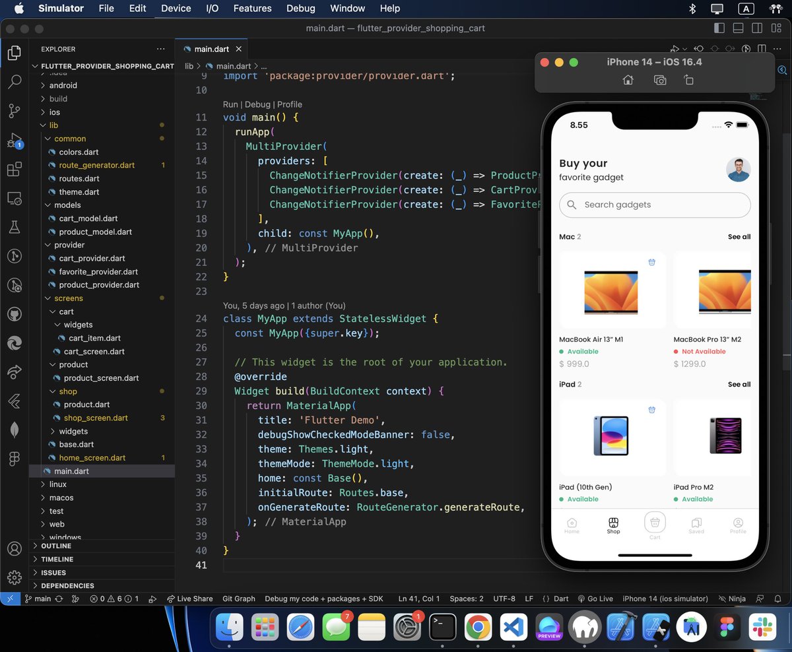792x652 pixels.
Task: Collapse the common folder
Action: [70, 139]
